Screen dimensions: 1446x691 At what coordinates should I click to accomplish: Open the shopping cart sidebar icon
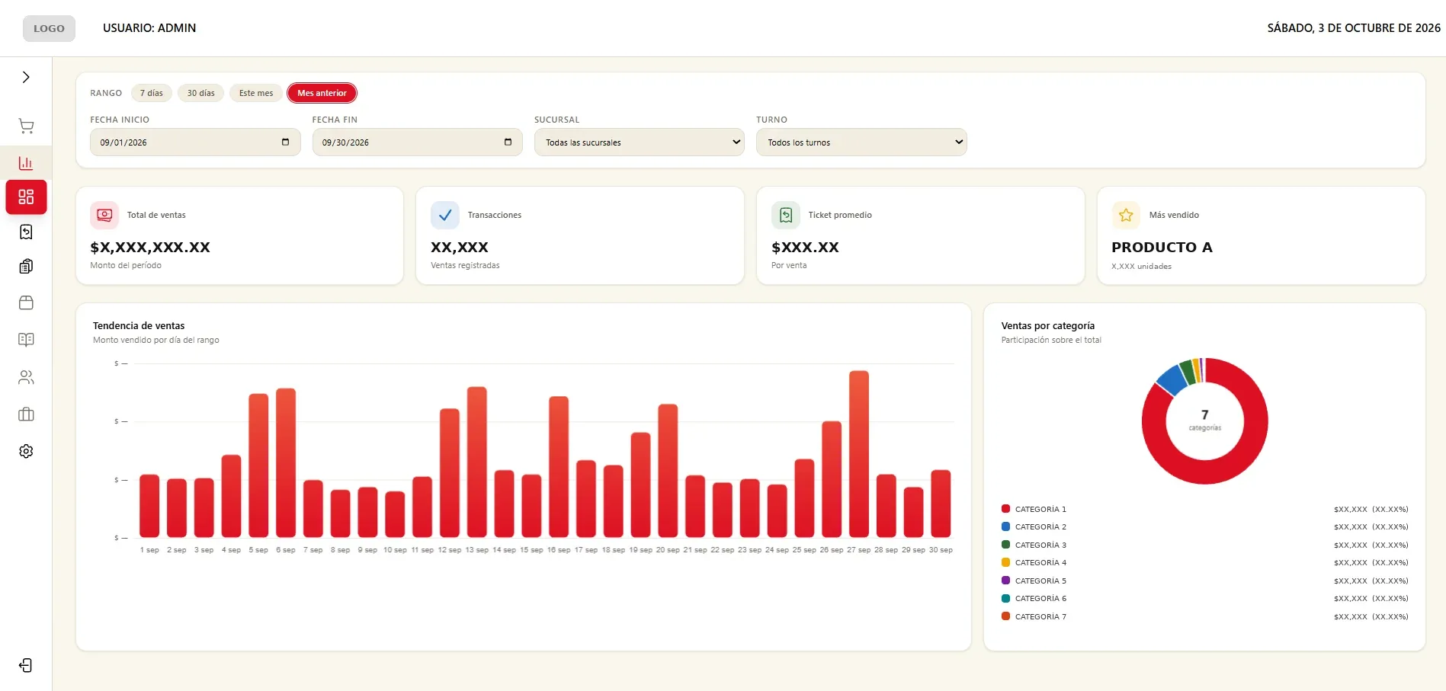click(x=26, y=126)
